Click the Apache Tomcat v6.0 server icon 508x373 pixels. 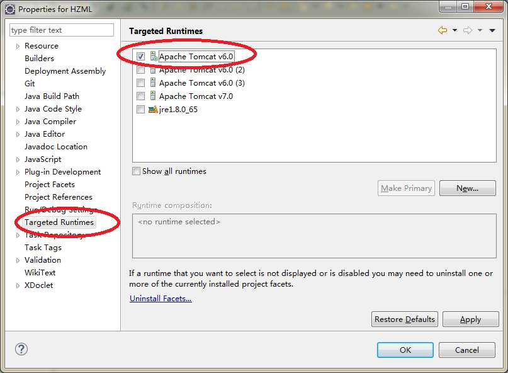point(154,57)
